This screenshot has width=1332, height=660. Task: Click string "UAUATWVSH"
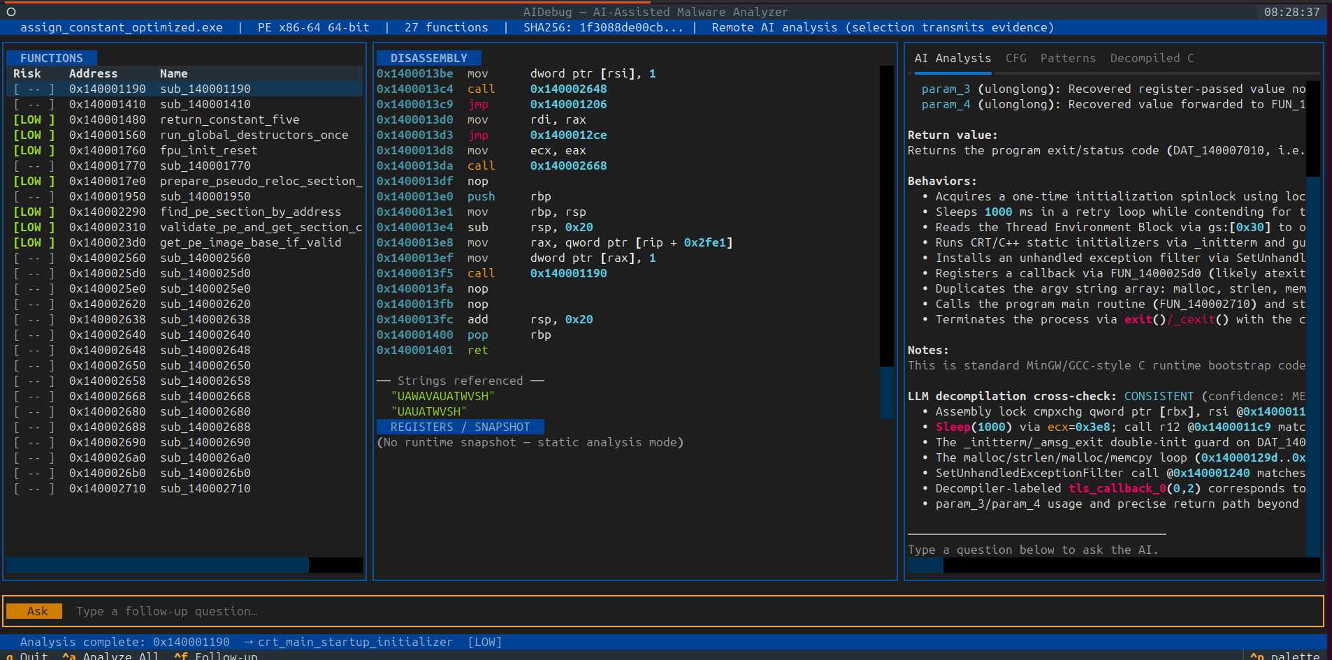[x=428, y=411]
